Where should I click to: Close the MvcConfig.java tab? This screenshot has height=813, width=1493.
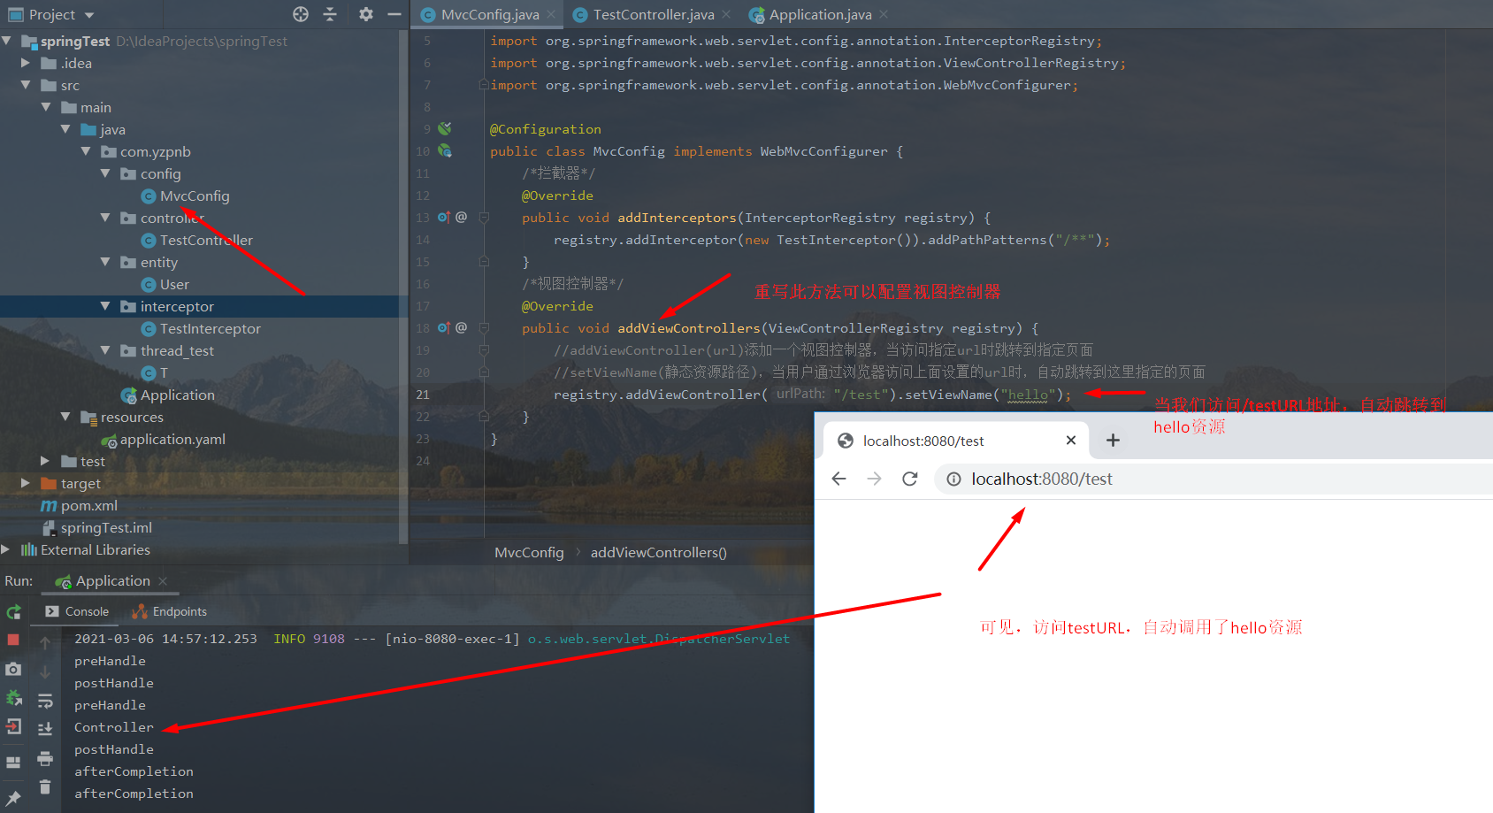tap(551, 14)
